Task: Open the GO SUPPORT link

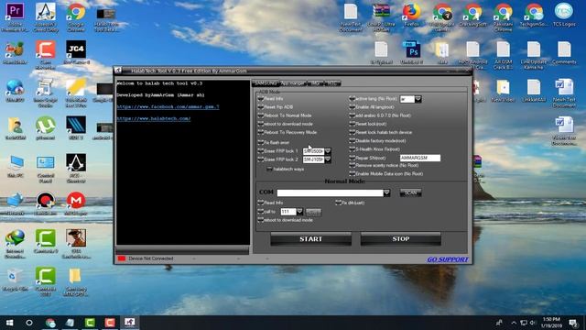Action: [448, 259]
